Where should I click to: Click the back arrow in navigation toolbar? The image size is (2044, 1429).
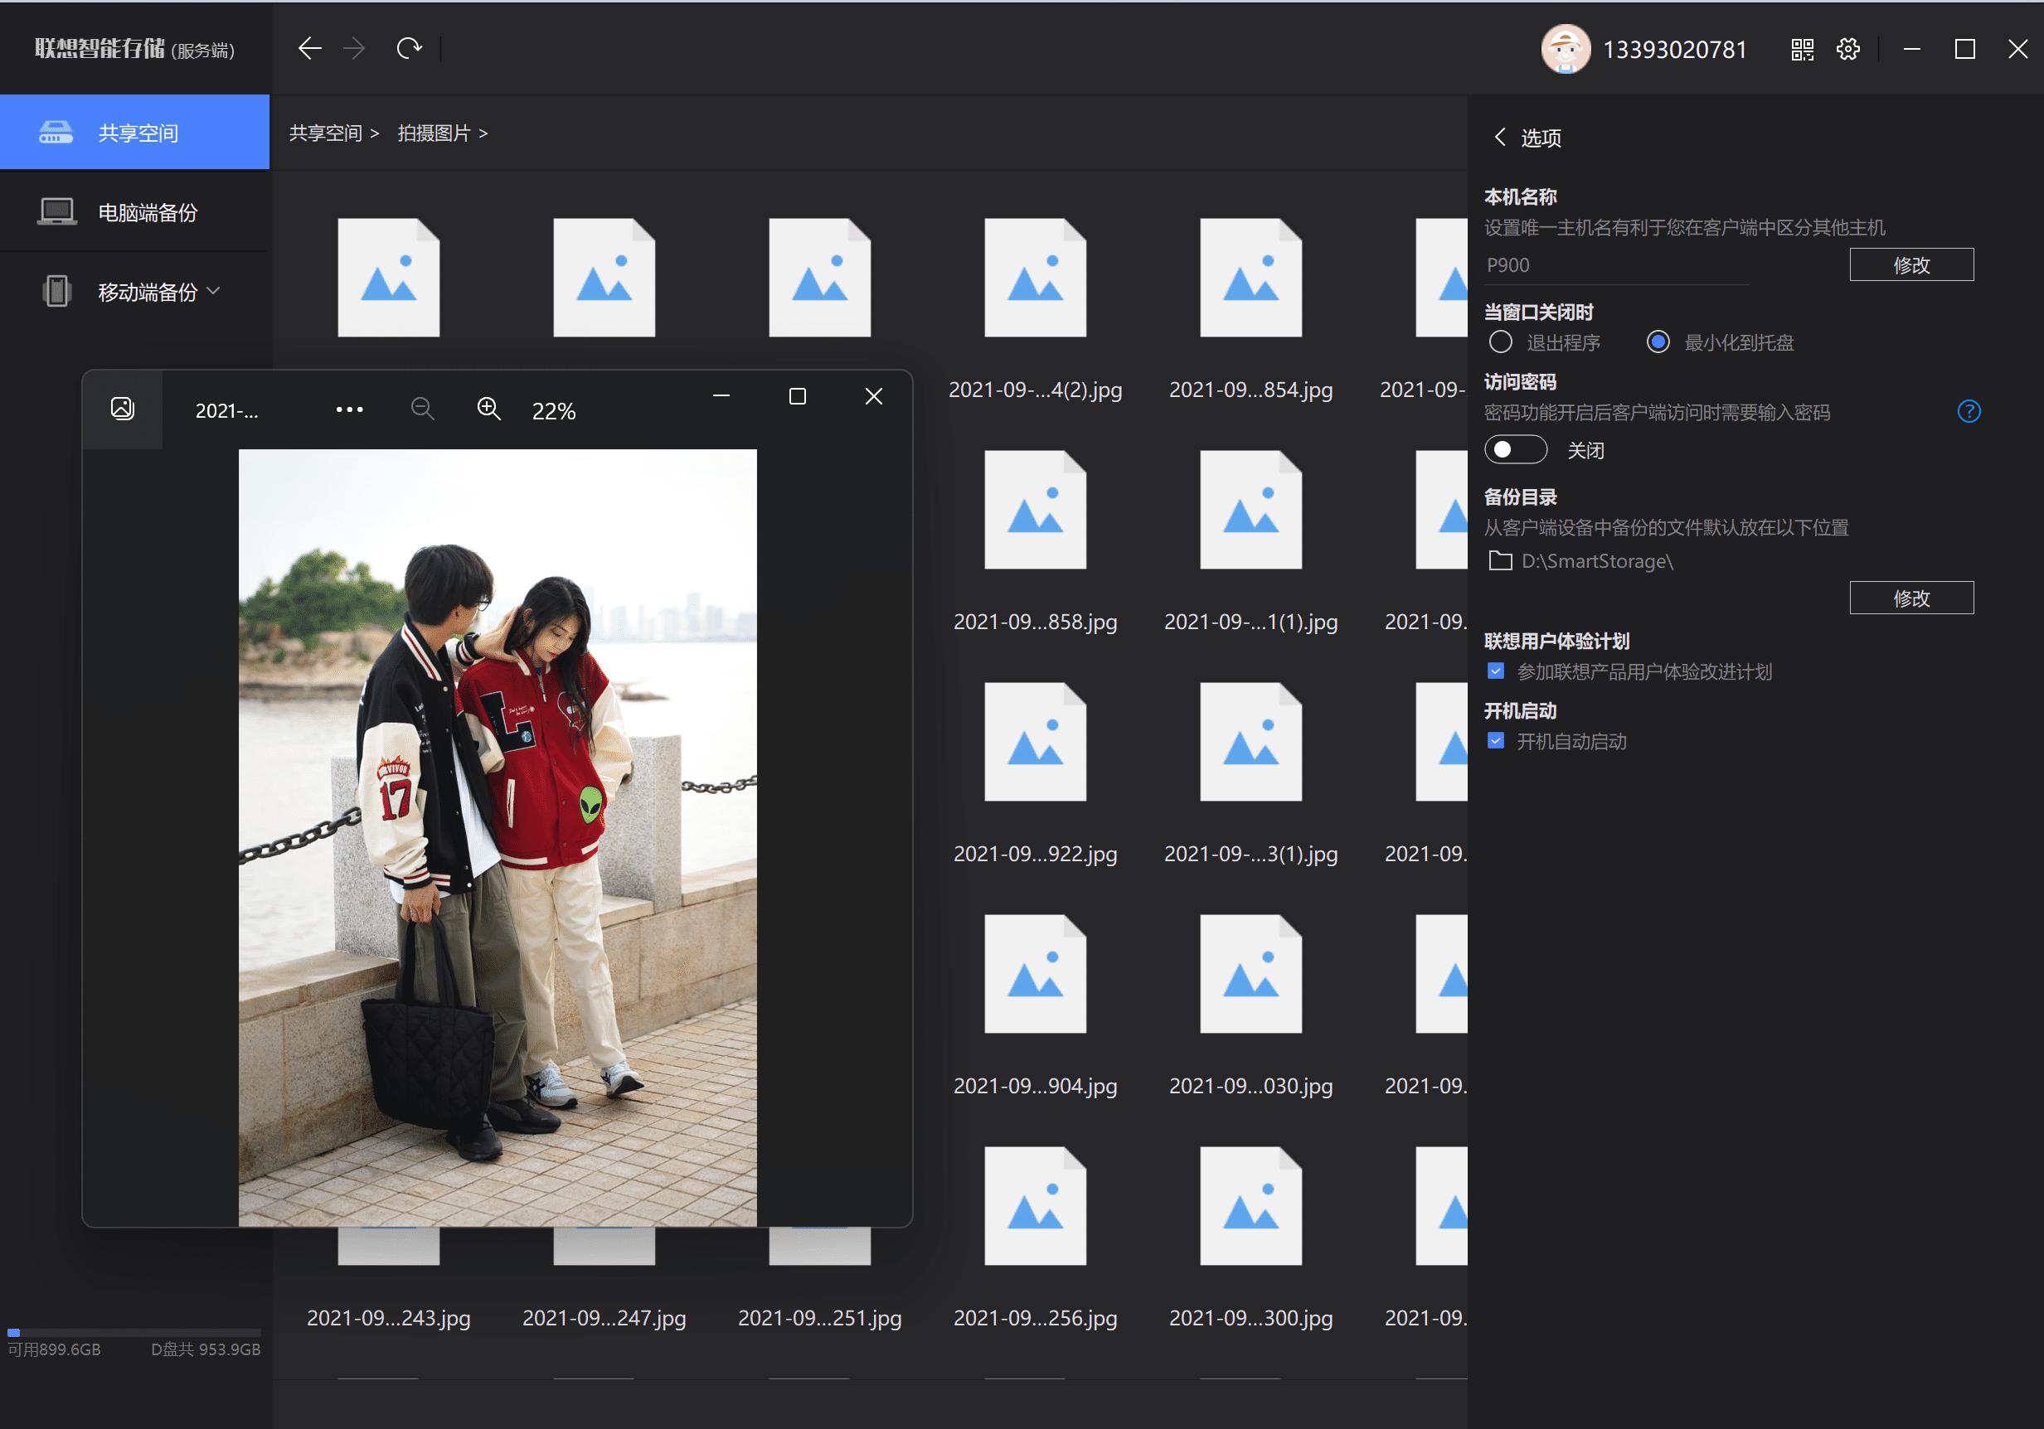[x=311, y=49]
